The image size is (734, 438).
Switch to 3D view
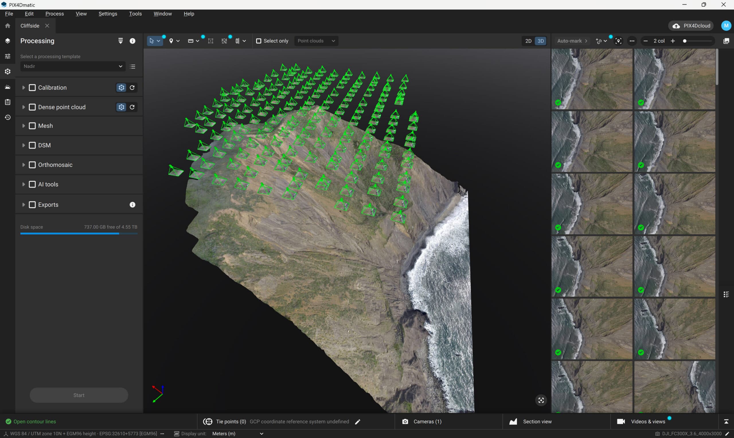click(x=540, y=41)
